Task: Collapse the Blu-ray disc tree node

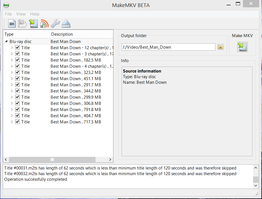Action: [x=6, y=41]
